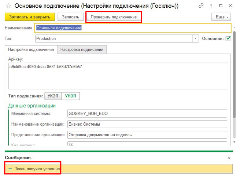Click the dash icon beside the token message
Screen dimensions: 240x178
(10, 169)
